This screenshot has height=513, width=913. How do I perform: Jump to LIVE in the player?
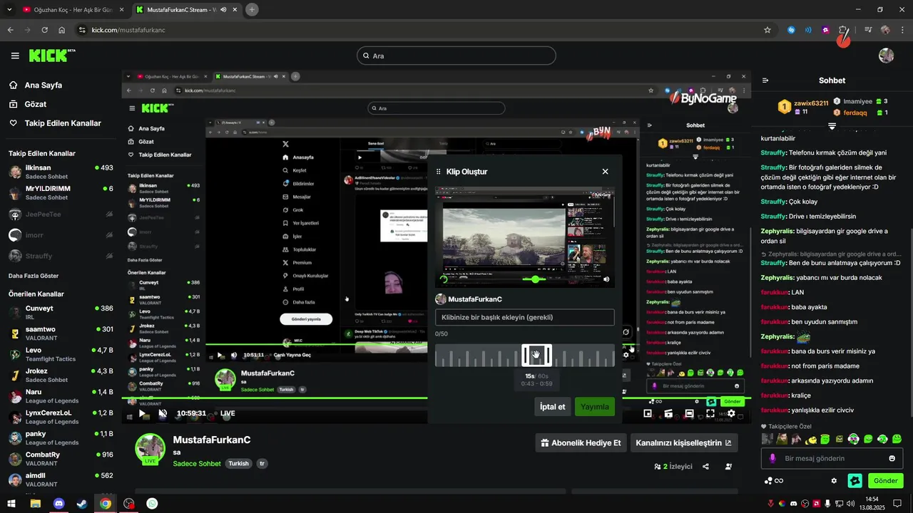(x=228, y=413)
